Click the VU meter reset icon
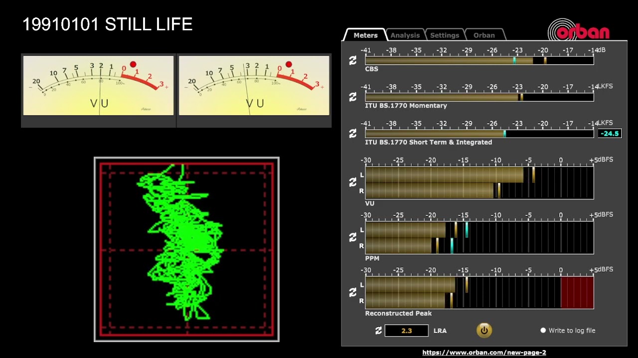This screenshot has height=358, width=638. point(353,182)
